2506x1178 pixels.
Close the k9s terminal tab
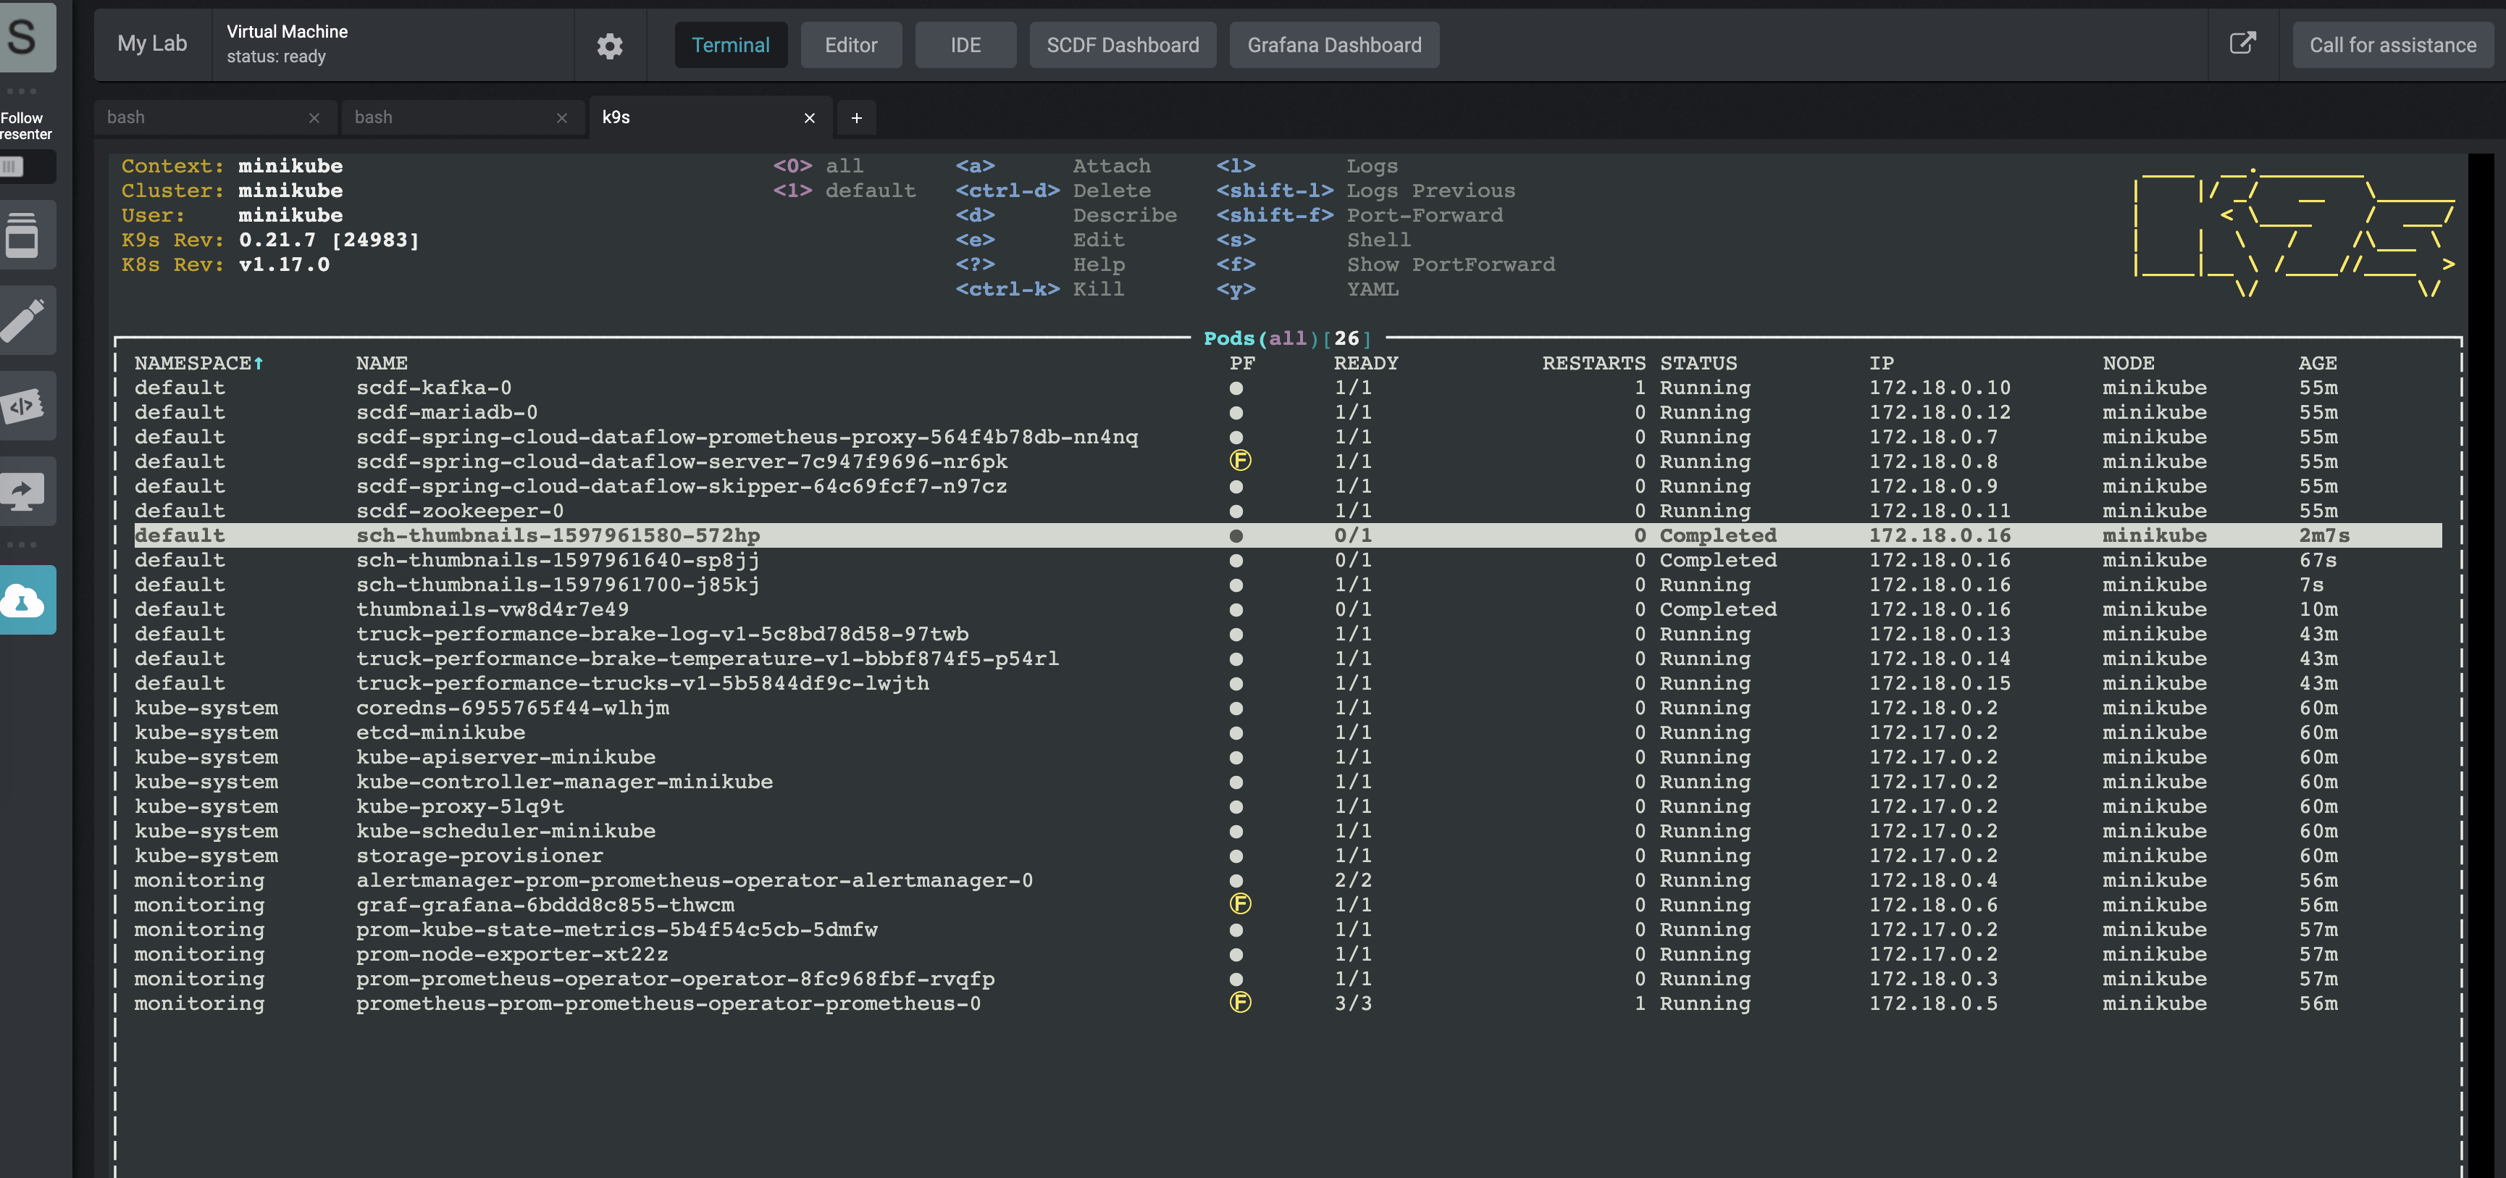tap(810, 117)
